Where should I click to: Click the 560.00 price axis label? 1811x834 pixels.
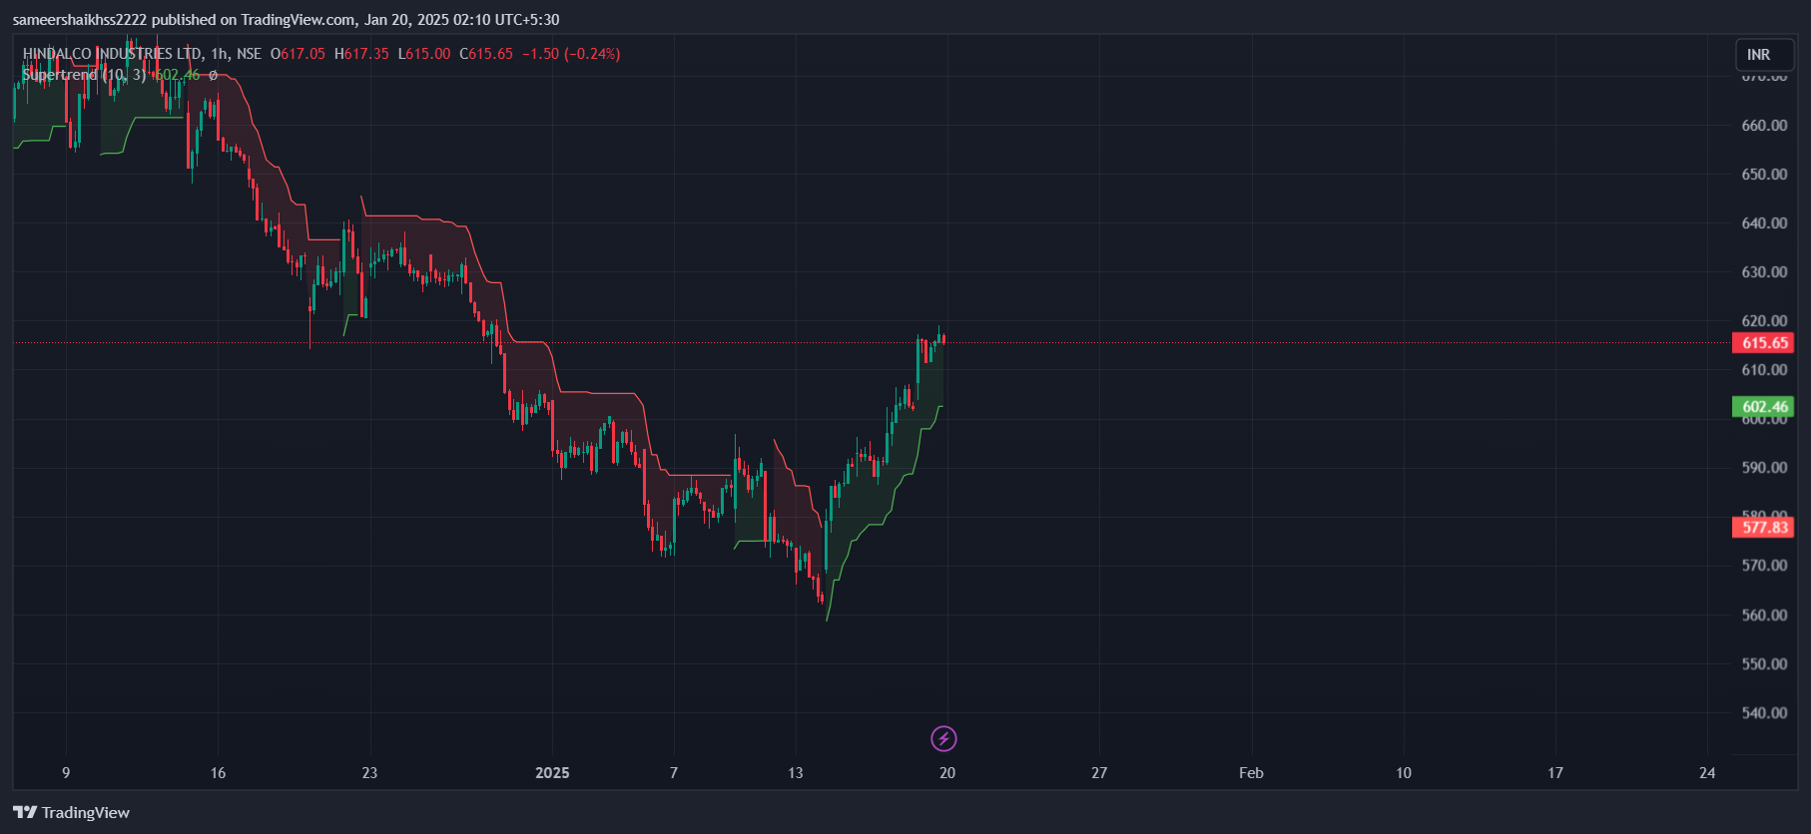click(1764, 615)
